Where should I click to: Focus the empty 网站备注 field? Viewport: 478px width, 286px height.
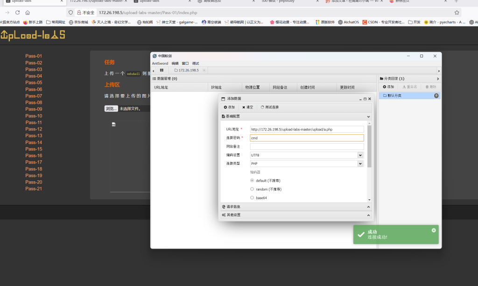click(x=307, y=146)
